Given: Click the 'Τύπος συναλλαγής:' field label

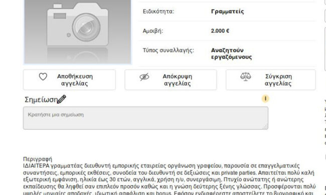Looking at the screenshot, I should [168, 50].
